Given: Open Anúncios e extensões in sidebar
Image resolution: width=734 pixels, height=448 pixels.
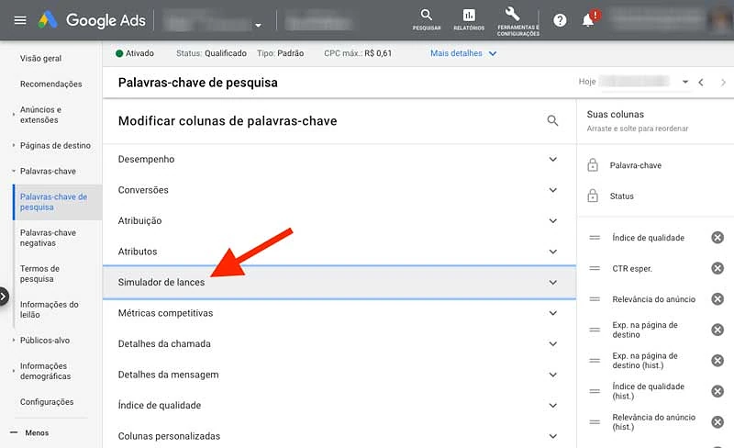Looking at the screenshot, I should click(x=40, y=115).
